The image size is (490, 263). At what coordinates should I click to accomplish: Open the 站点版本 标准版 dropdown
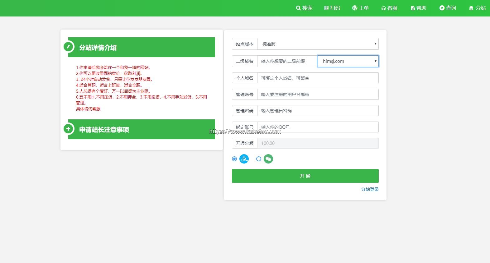click(318, 44)
